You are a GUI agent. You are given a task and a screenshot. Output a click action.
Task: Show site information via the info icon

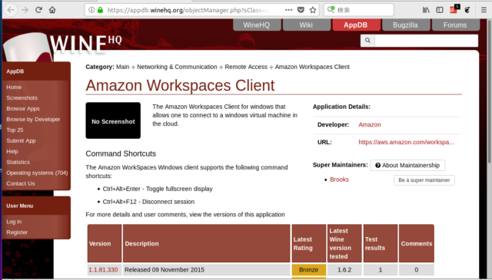tap(91, 10)
